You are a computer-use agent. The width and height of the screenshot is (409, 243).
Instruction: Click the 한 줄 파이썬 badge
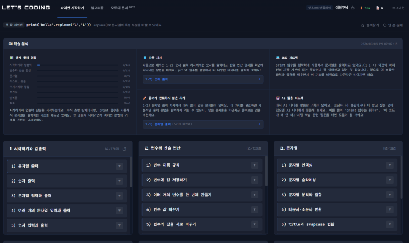(14, 25)
